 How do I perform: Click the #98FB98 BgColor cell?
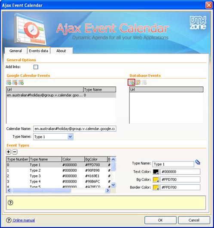[92, 170]
